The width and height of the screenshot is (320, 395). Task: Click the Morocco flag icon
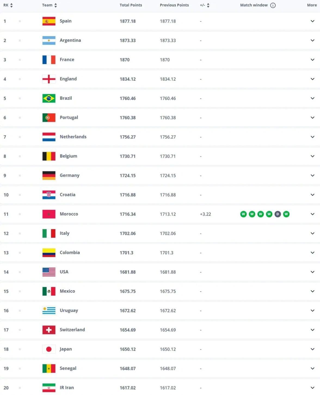click(x=49, y=214)
